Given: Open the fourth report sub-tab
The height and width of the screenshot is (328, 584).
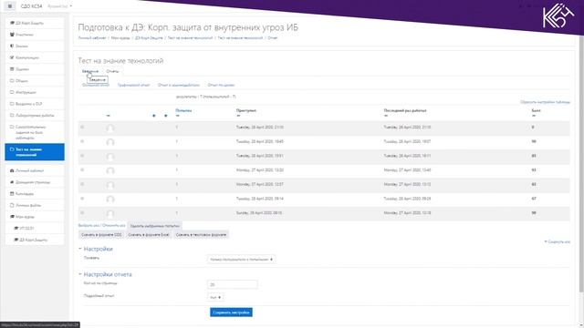Looking at the screenshot, I should coord(221,85).
